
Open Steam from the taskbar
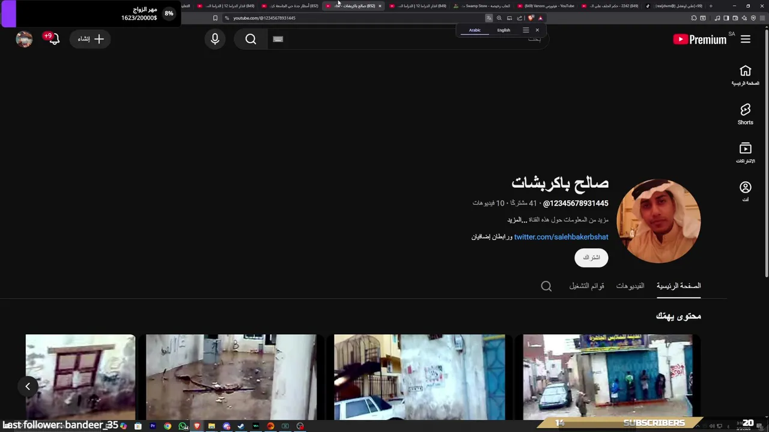coord(241,426)
